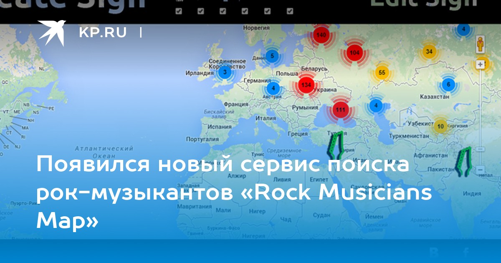Image resolution: width=501 pixels, height=263 pixels.
Task: Click the red 111 cluster marker
Action: [x=340, y=110]
